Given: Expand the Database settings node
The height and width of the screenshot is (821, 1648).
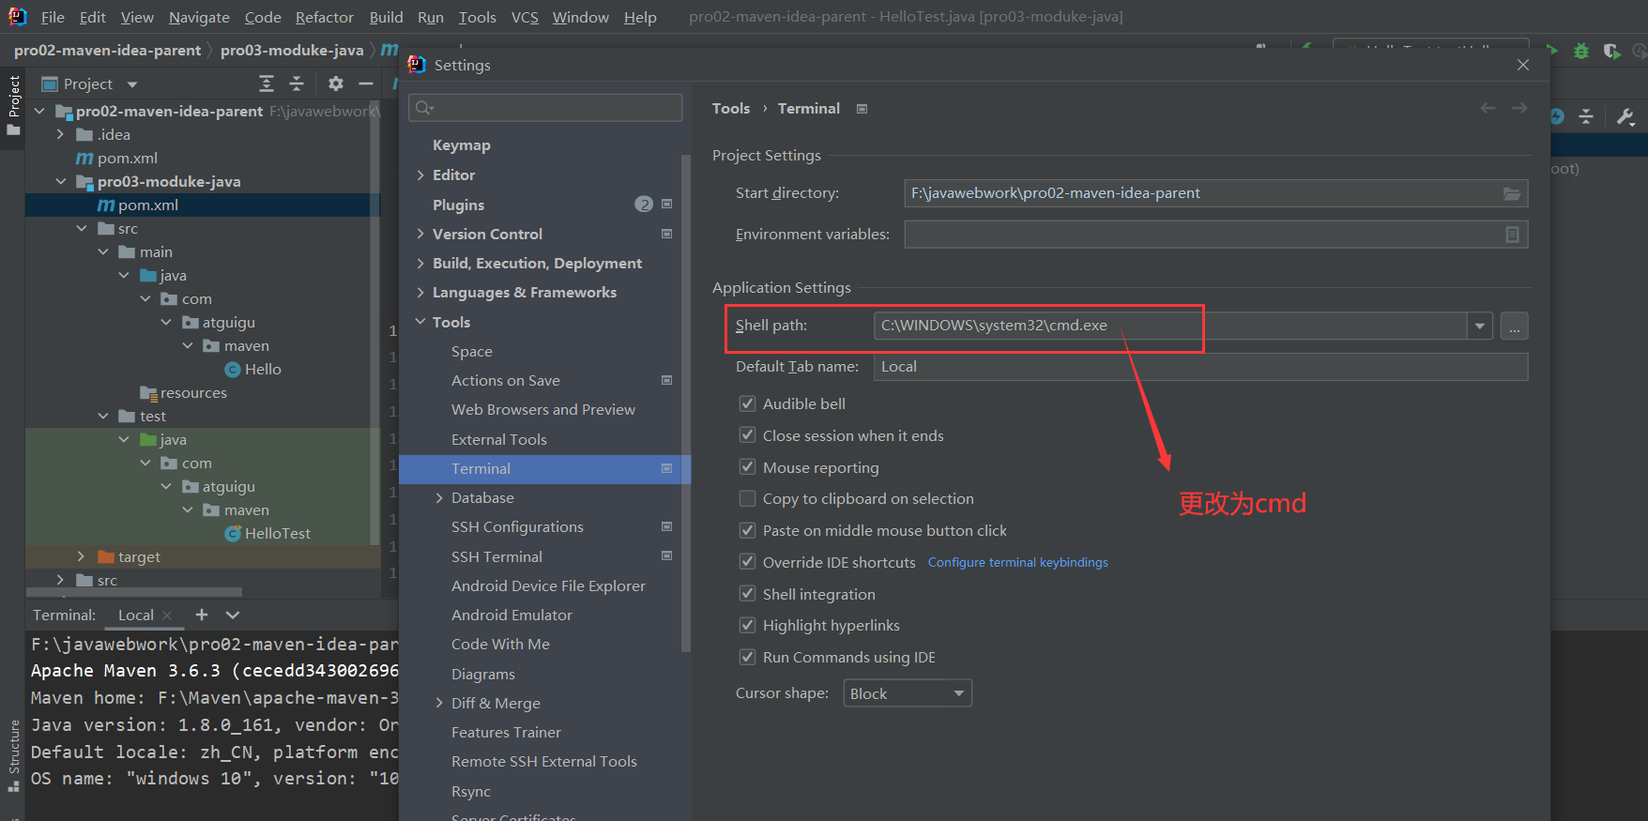Looking at the screenshot, I should pyautogui.click(x=439, y=498).
